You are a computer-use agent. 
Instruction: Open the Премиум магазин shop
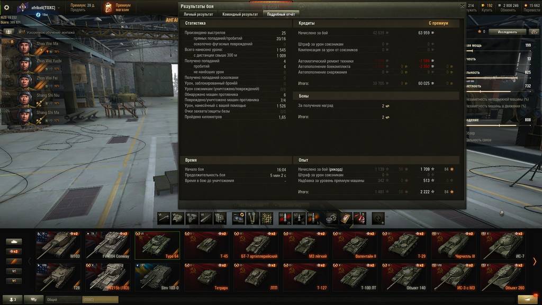118,7
